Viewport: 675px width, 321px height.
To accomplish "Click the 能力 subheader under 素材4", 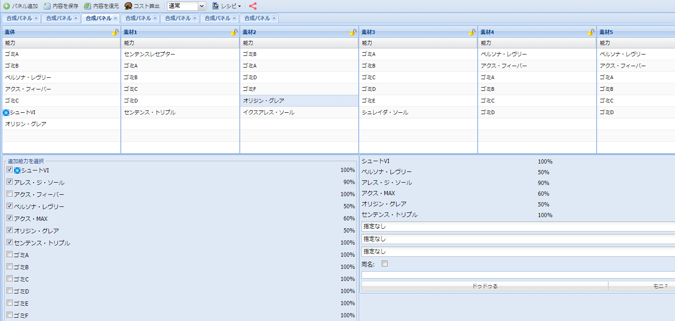I will [537, 43].
